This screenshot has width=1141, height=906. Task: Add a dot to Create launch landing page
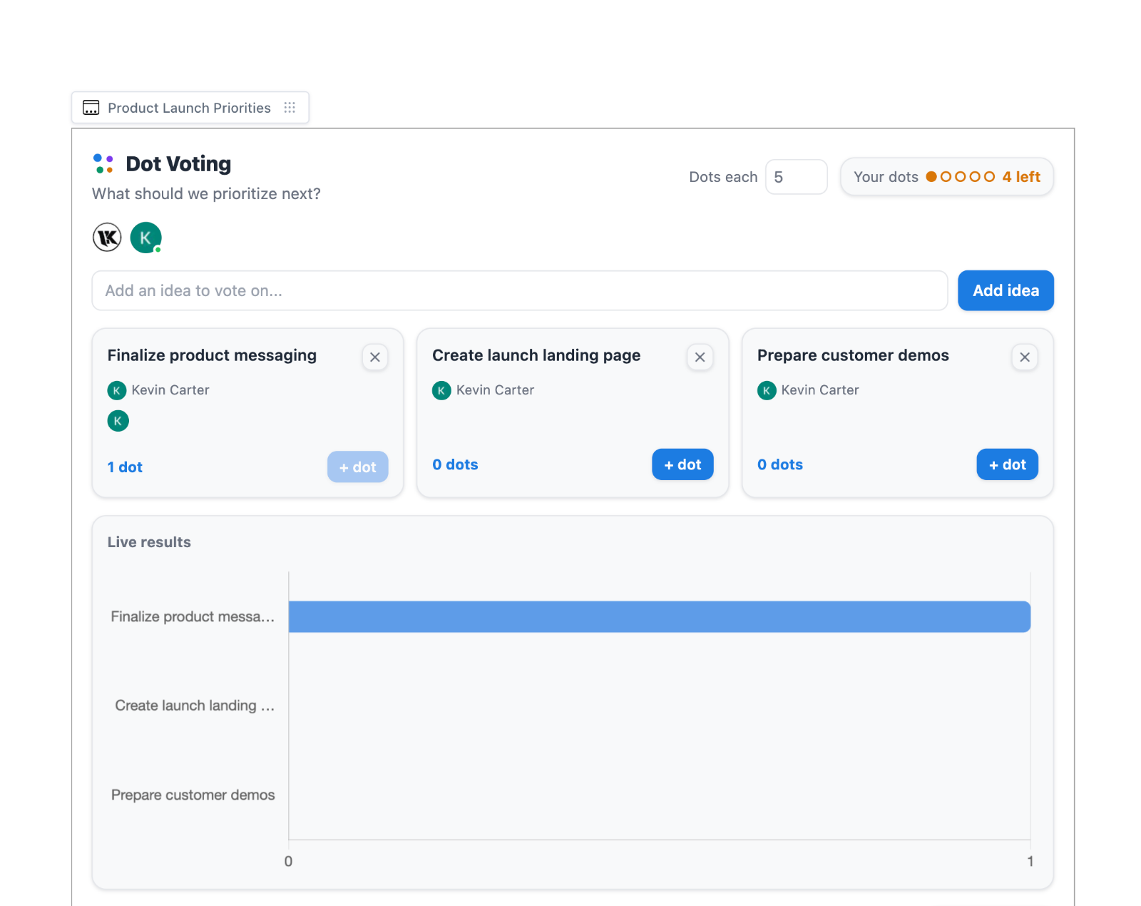[x=682, y=464]
